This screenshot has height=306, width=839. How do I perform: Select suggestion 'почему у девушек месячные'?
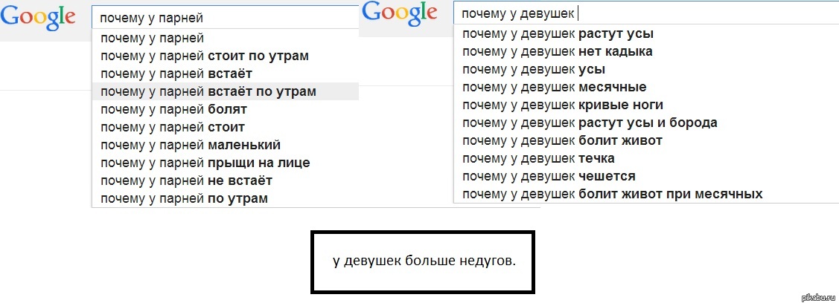coord(646,87)
